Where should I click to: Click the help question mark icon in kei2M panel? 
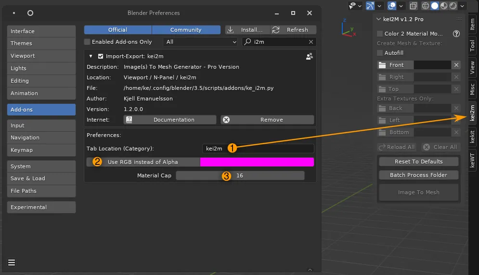[x=456, y=34]
